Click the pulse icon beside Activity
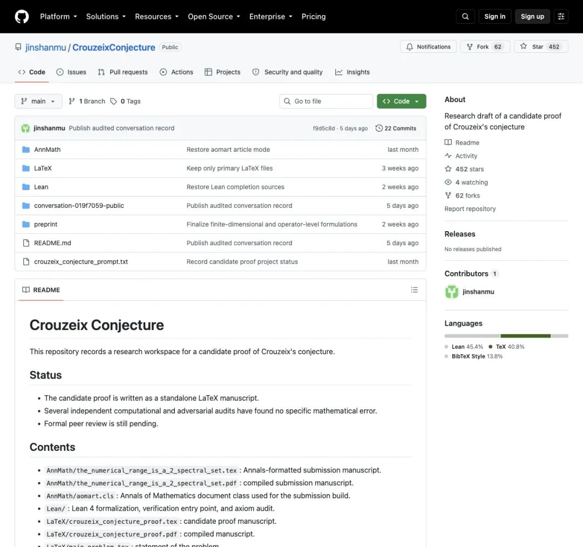Image resolution: width=583 pixels, height=547 pixels. pyautogui.click(x=448, y=156)
